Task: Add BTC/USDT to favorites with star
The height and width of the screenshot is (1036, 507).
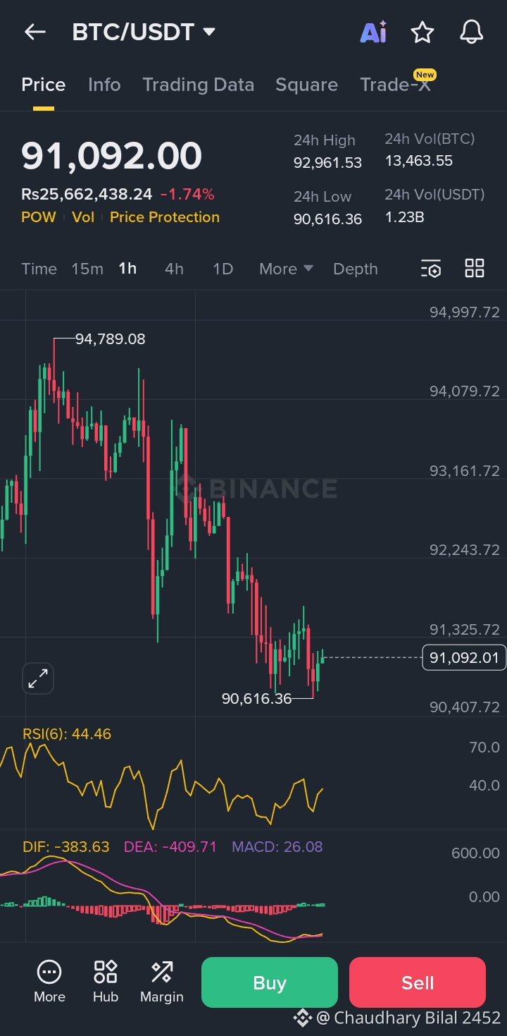Action: click(423, 32)
